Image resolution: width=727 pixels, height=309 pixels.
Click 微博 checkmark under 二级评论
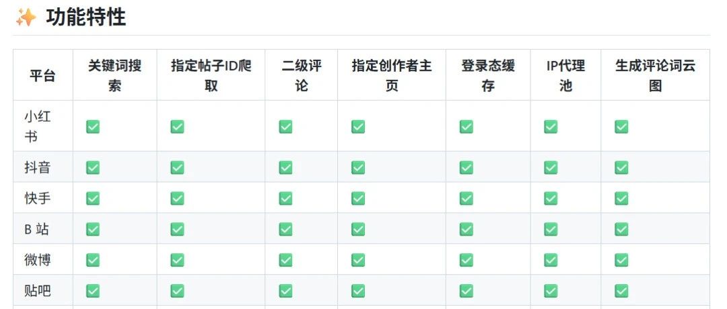pos(285,260)
